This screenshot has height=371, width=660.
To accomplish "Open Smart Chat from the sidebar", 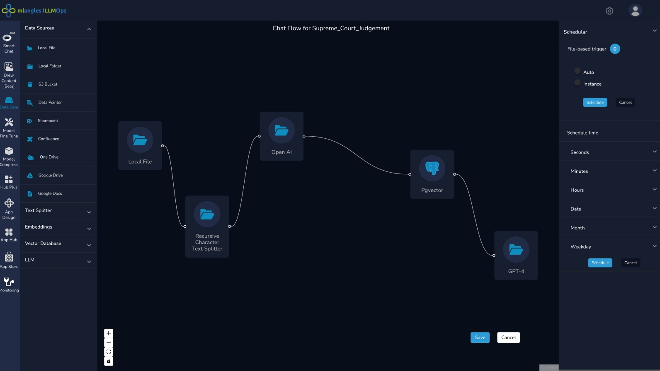I will [x=9, y=42].
